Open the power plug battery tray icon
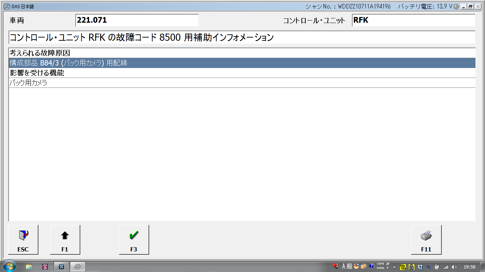Image resolution: width=485 pixels, height=272 pixels. [437, 267]
